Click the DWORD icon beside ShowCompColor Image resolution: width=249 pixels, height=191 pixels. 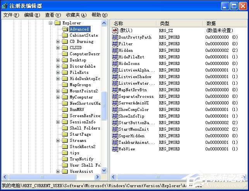[115, 109]
